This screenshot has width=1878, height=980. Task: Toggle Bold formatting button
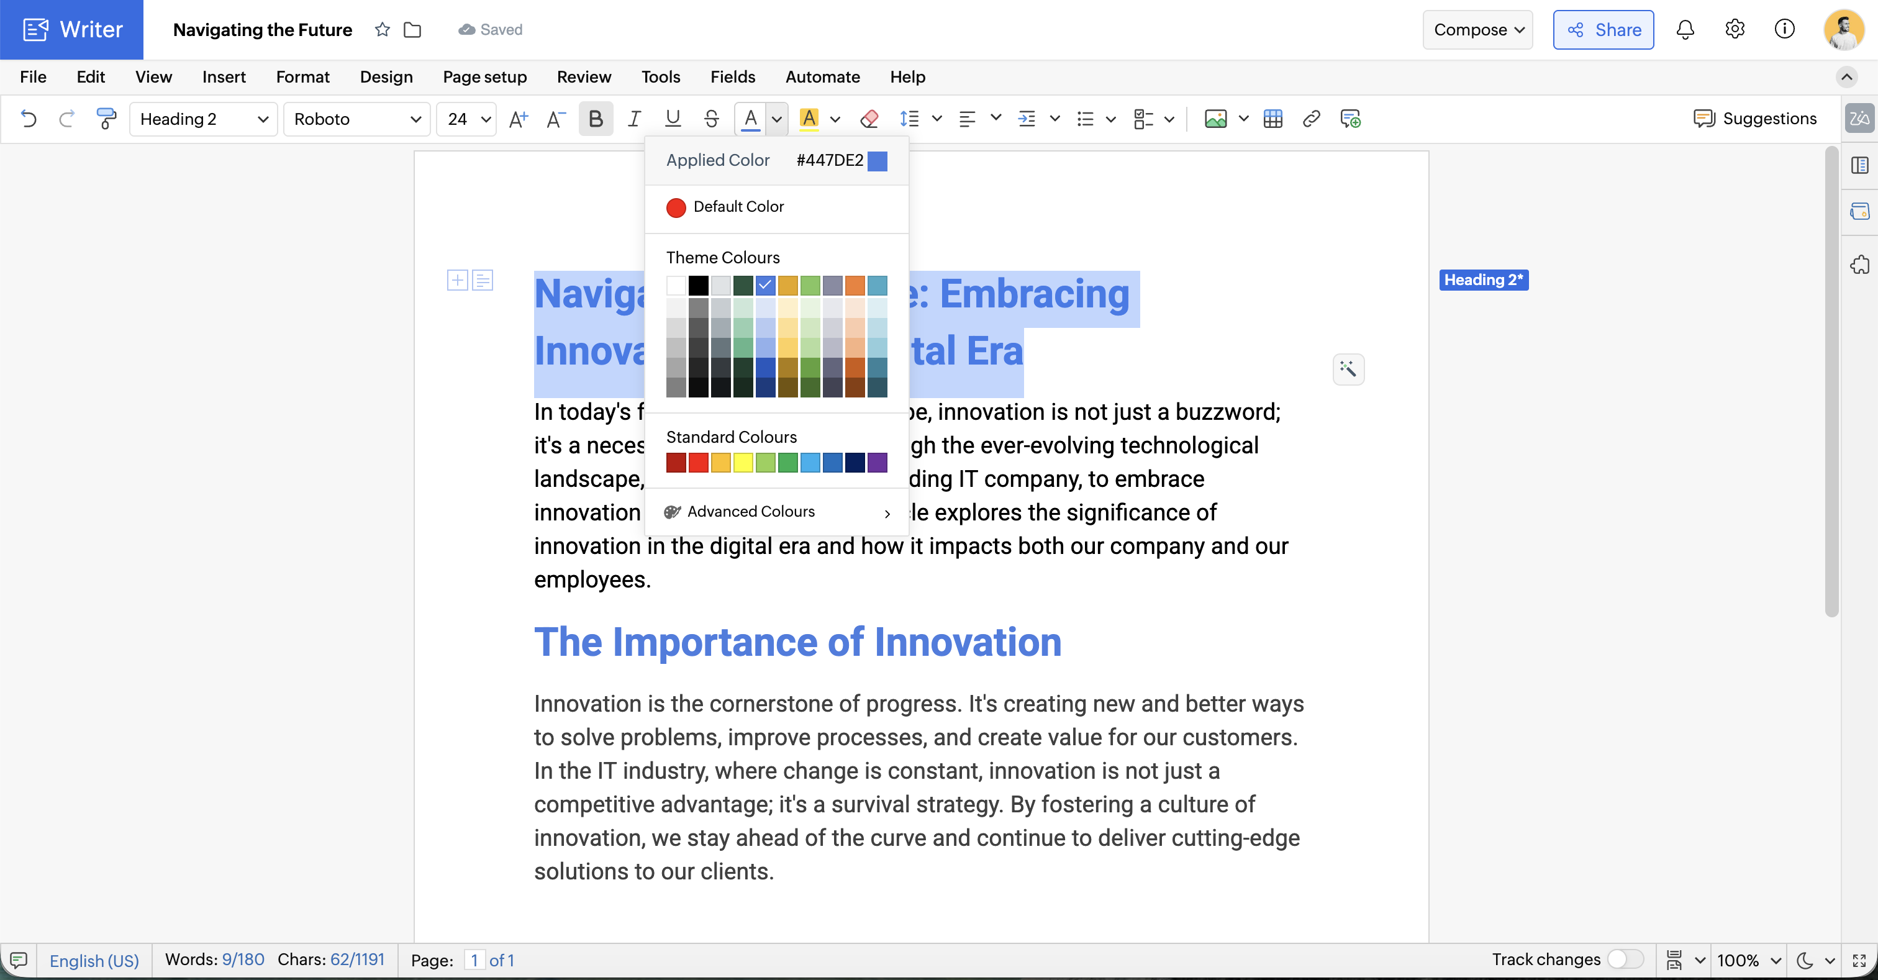[596, 119]
